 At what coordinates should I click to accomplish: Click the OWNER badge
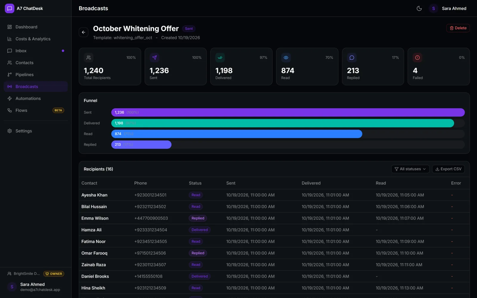pos(54,274)
